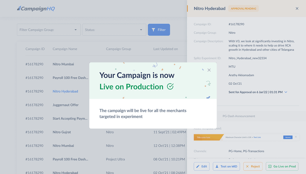
Task: Click the CampaignHQ logo
Action: click(36, 8)
